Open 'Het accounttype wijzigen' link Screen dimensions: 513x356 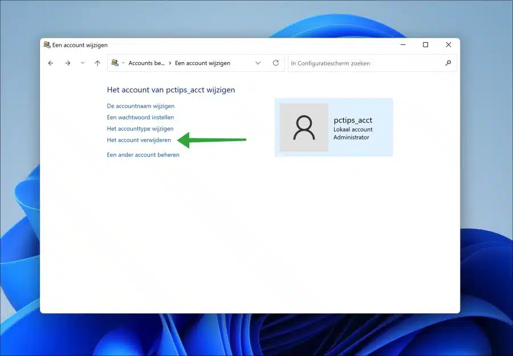tap(140, 129)
